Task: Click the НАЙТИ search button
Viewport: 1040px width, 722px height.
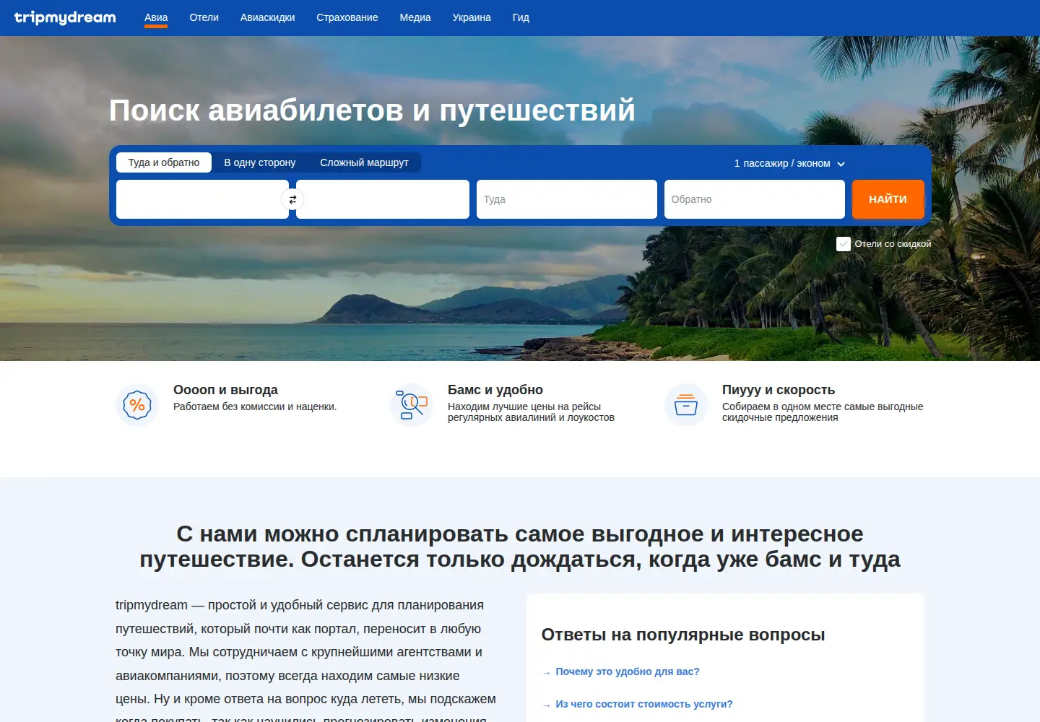Action: pos(888,199)
